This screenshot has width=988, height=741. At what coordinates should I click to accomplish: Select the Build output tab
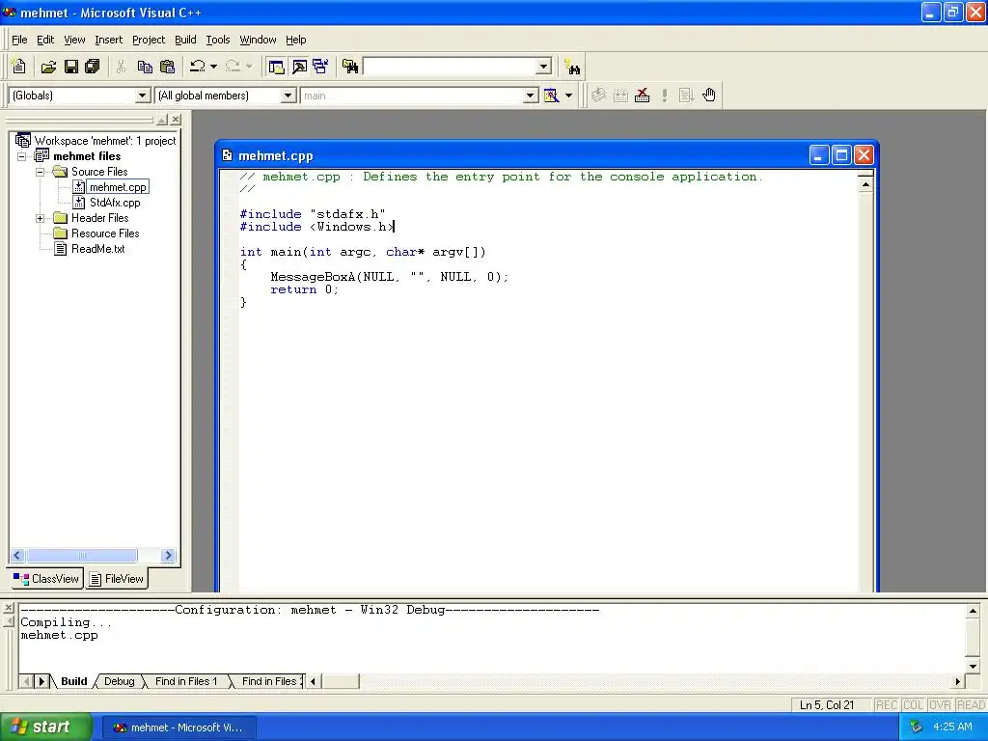(73, 681)
